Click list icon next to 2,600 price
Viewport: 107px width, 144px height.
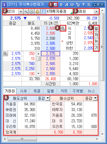(x=63, y=28)
